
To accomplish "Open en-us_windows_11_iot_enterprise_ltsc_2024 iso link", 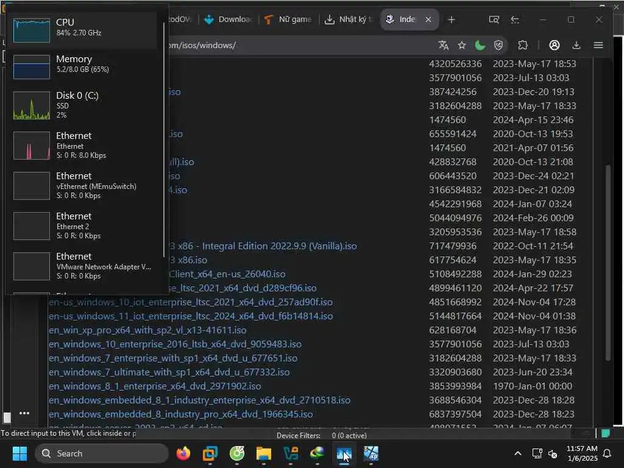I will [191, 316].
